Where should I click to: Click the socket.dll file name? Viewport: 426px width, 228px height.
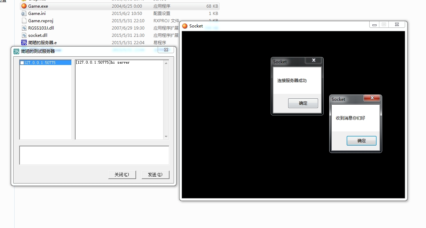[x=38, y=35]
